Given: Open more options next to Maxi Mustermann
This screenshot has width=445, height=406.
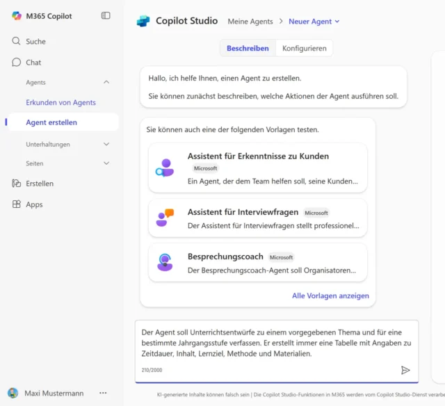Looking at the screenshot, I should [x=103, y=393].
